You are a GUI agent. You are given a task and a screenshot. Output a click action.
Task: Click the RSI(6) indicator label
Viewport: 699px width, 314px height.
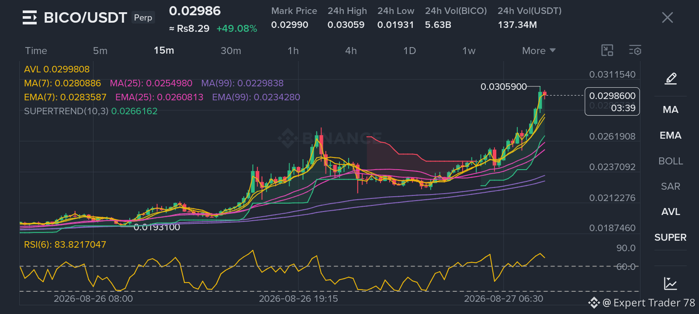coord(65,245)
